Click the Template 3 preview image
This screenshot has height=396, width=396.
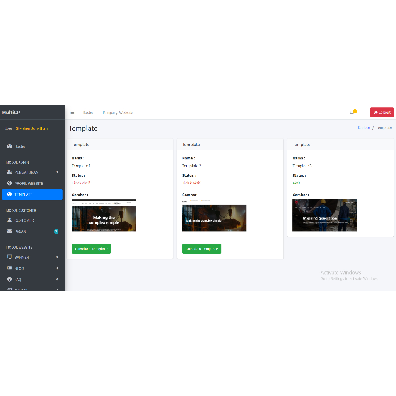(324, 215)
